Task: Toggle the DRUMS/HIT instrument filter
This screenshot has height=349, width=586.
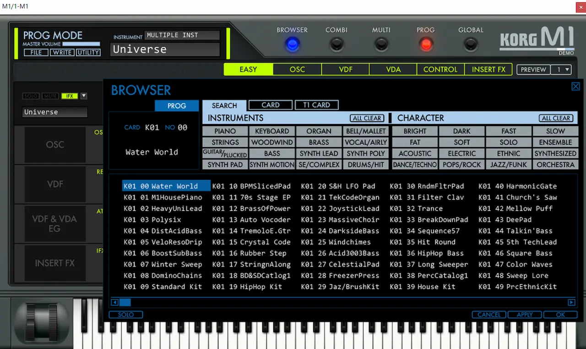Action: pyautogui.click(x=366, y=164)
